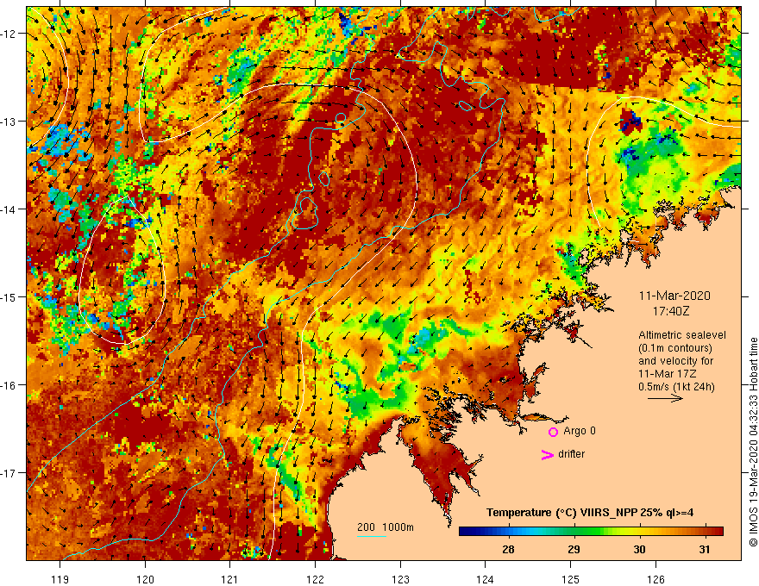This screenshot has width=759, height=586.
Task: Click '(0.1m contours)' legend text
Action: pos(674,348)
